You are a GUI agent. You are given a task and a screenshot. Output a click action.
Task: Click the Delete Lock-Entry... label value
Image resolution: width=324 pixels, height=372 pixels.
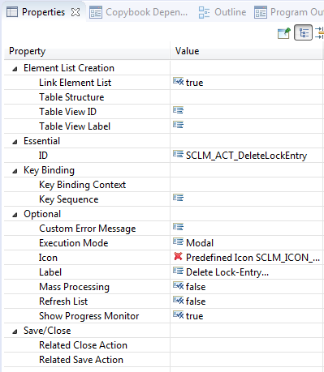227,272
